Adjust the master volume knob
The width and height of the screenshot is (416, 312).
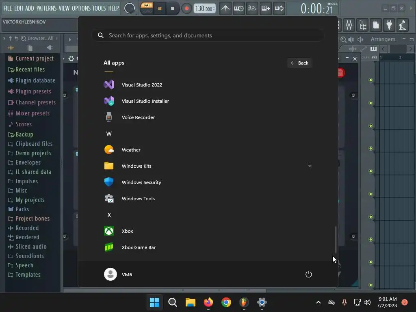130,9
